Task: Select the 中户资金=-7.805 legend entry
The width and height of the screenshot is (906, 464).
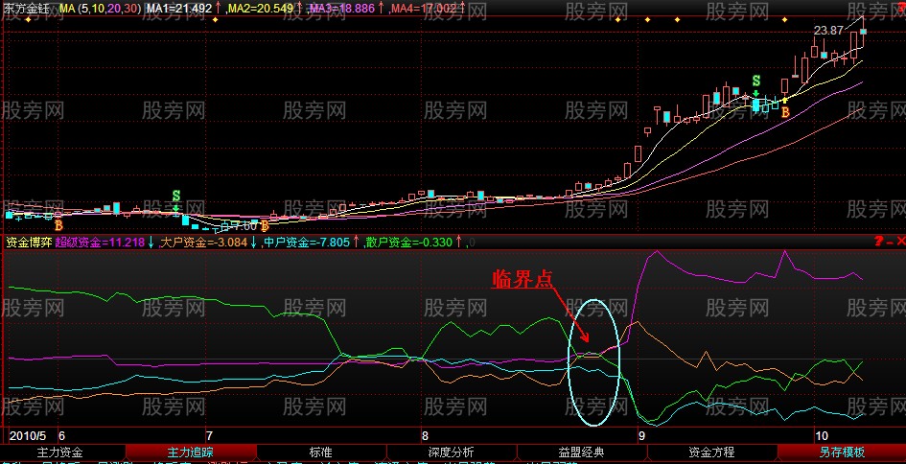Action: (x=307, y=243)
